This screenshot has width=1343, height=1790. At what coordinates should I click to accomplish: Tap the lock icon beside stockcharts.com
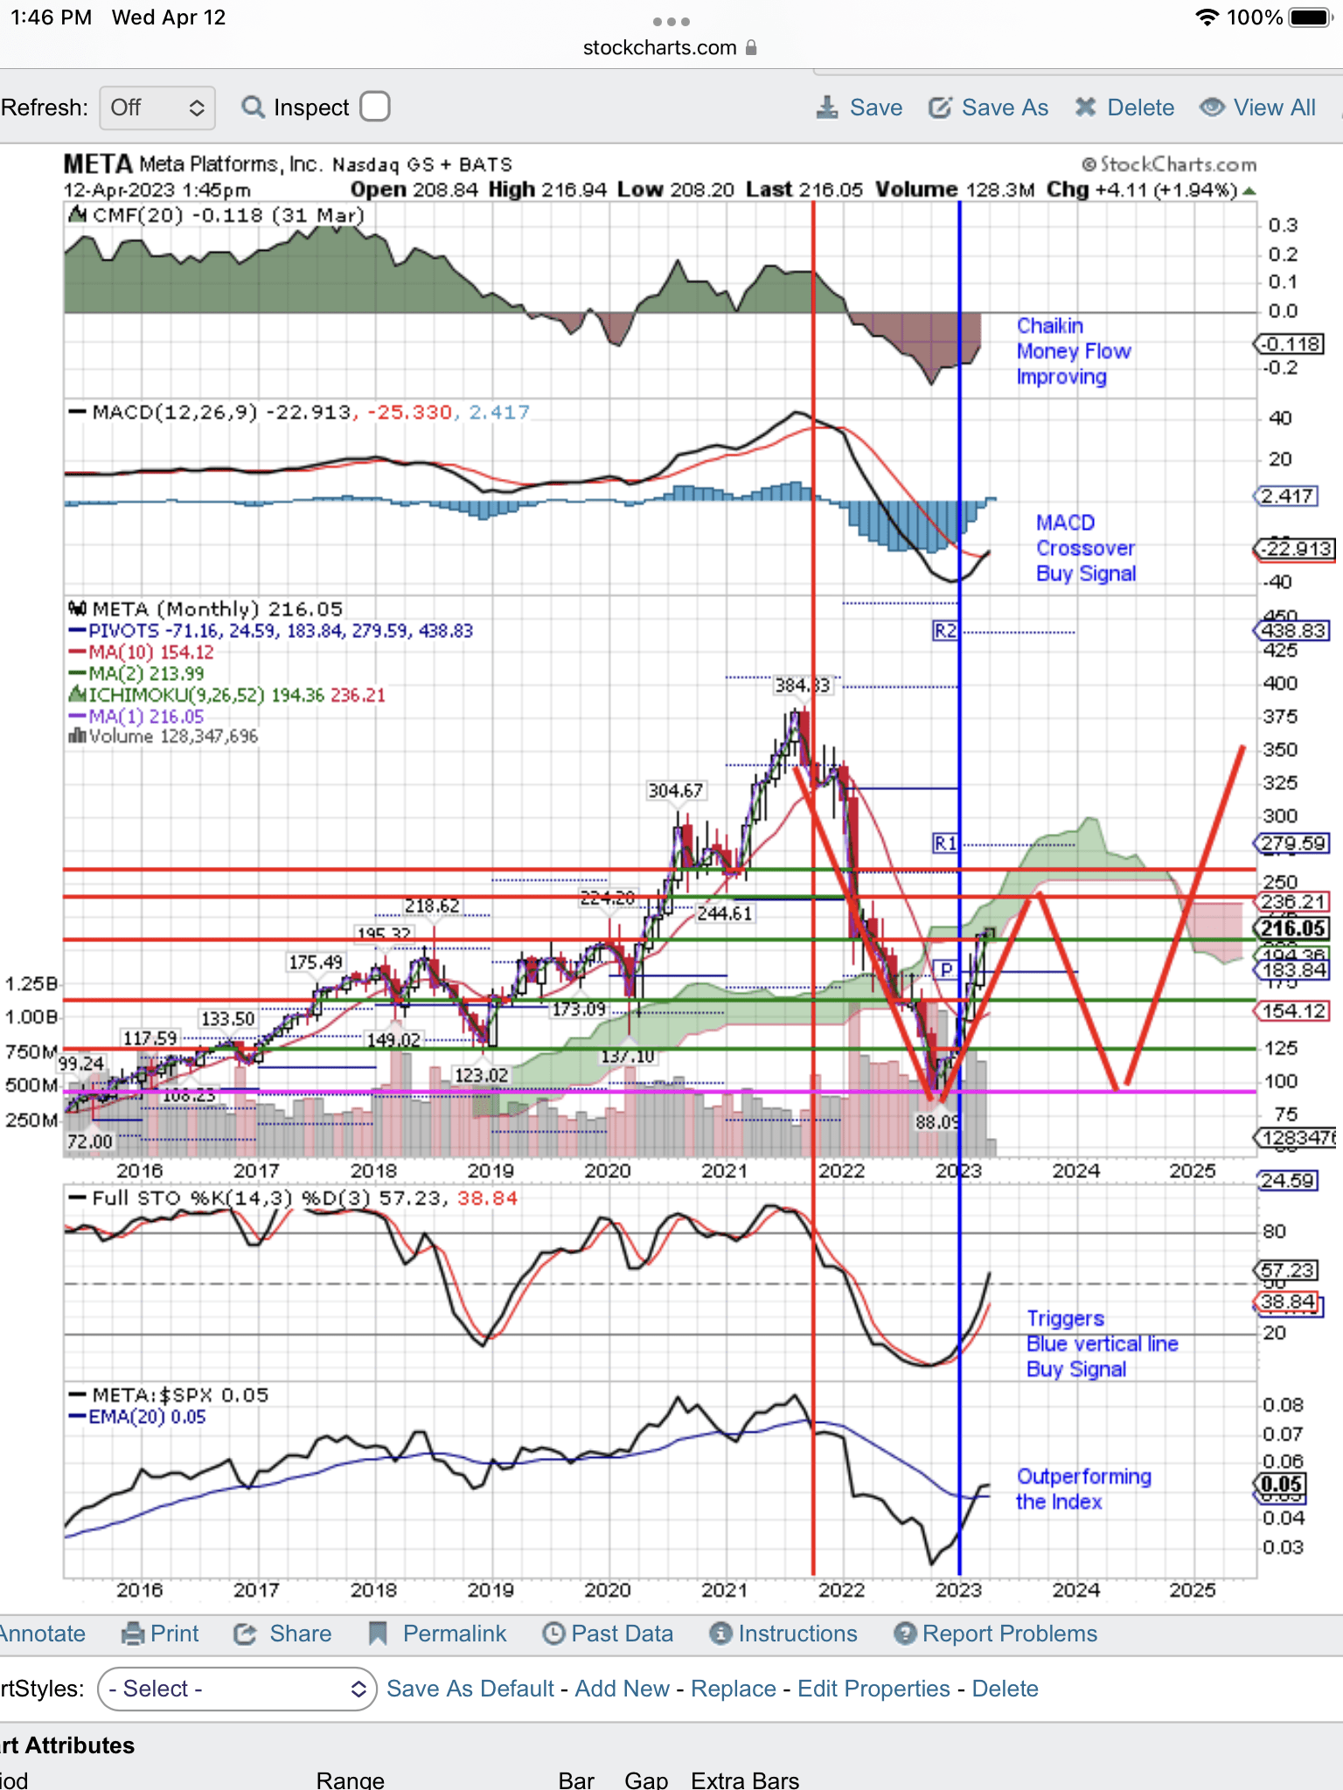click(751, 48)
